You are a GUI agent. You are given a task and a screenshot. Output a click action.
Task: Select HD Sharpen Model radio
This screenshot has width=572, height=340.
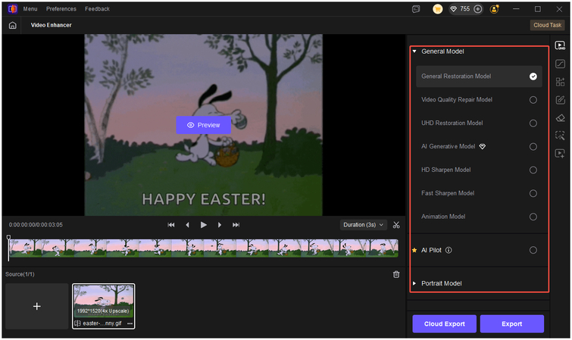[533, 170]
